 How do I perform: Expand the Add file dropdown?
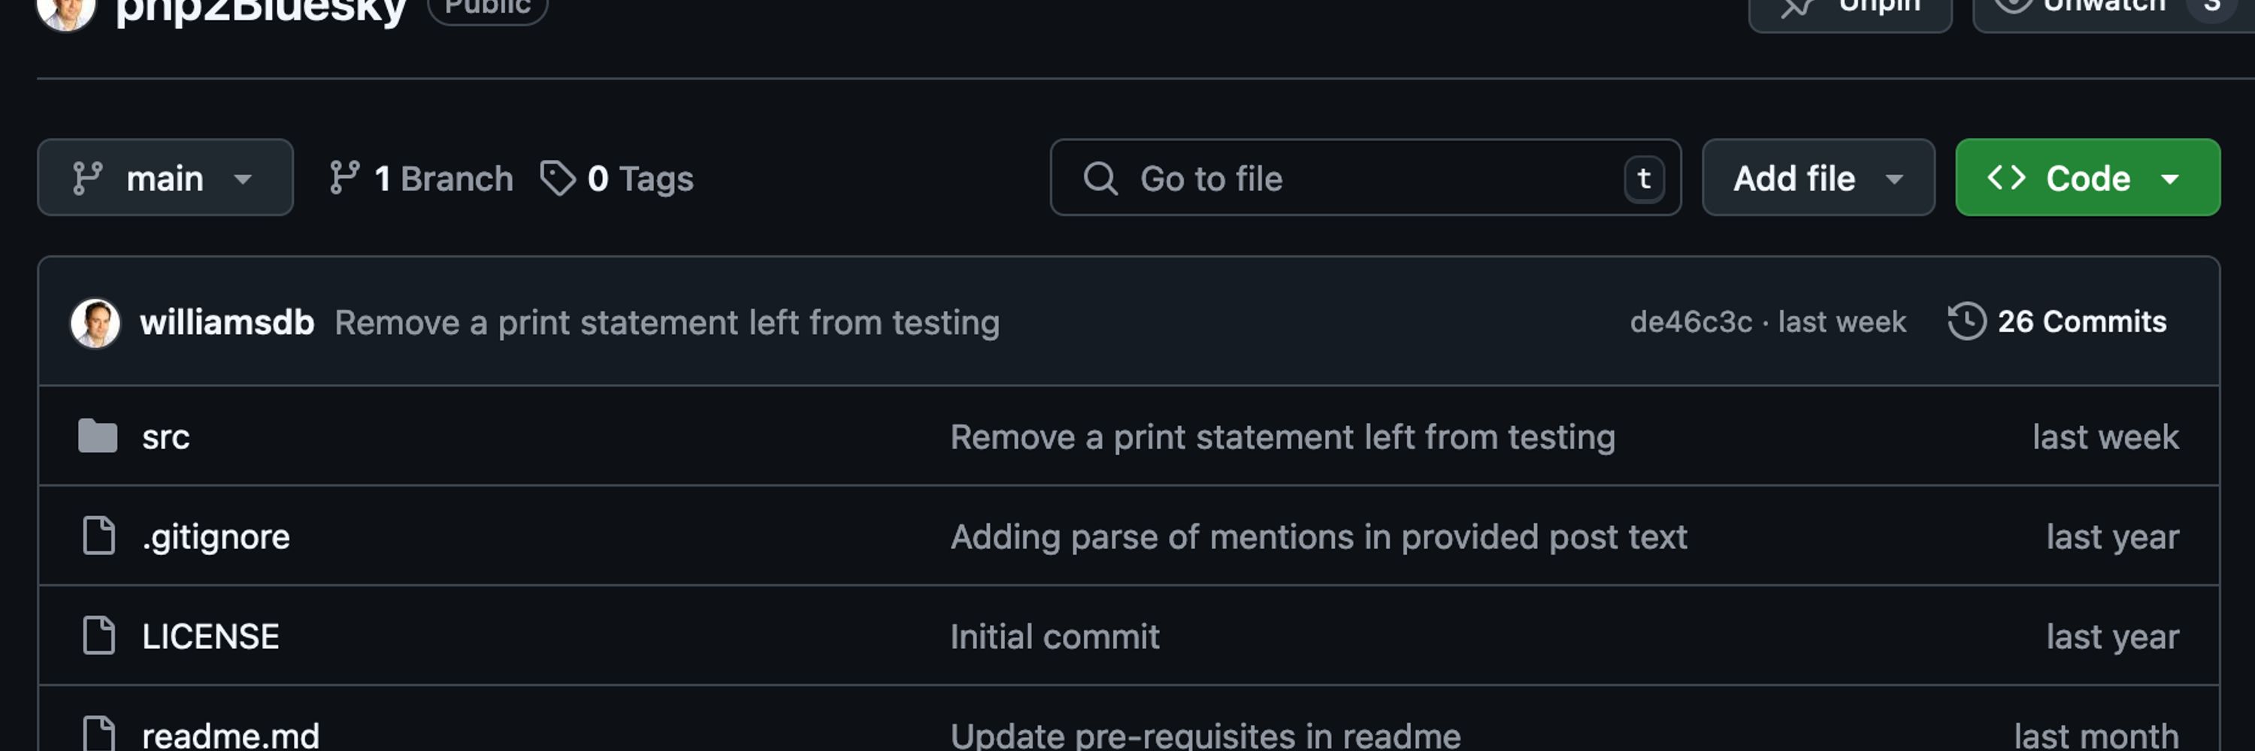(x=1818, y=177)
